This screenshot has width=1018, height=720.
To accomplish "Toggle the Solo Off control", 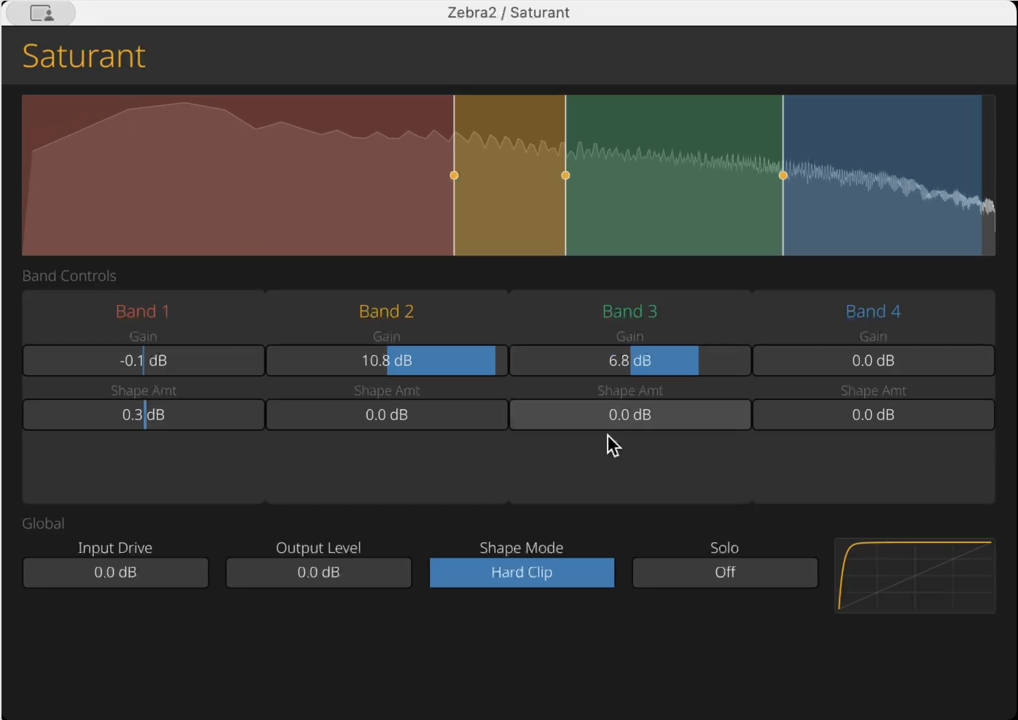I will (x=725, y=573).
